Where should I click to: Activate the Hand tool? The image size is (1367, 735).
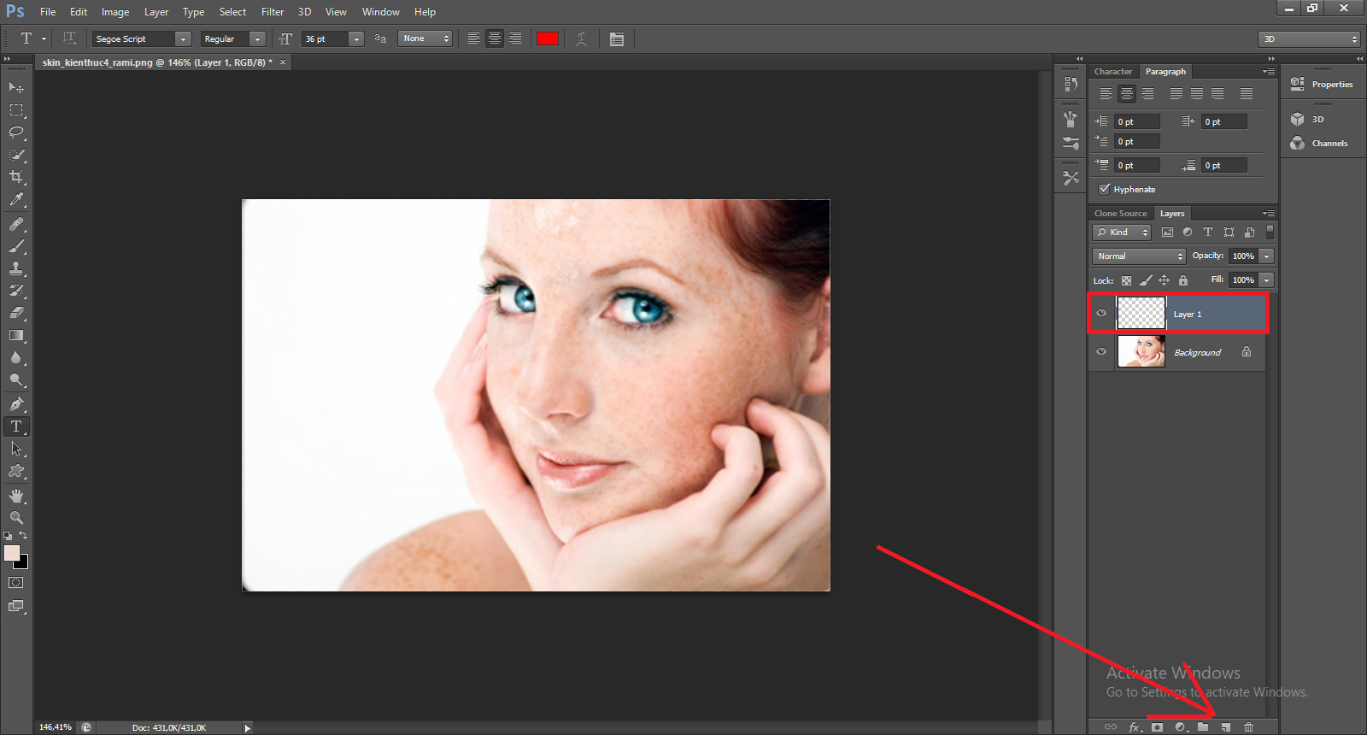point(16,496)
